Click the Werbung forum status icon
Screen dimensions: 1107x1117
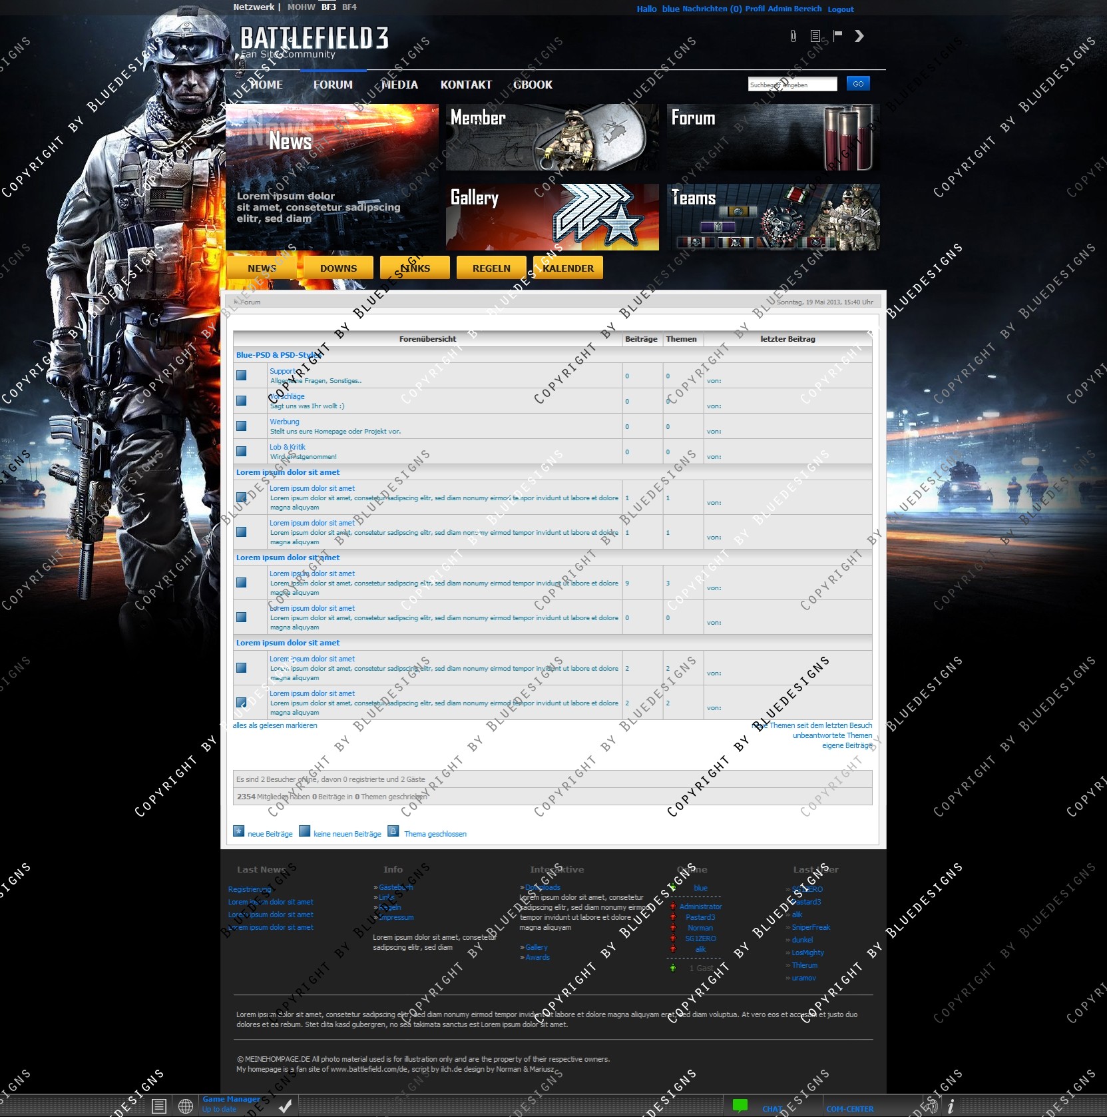click(x=241, y=426)
